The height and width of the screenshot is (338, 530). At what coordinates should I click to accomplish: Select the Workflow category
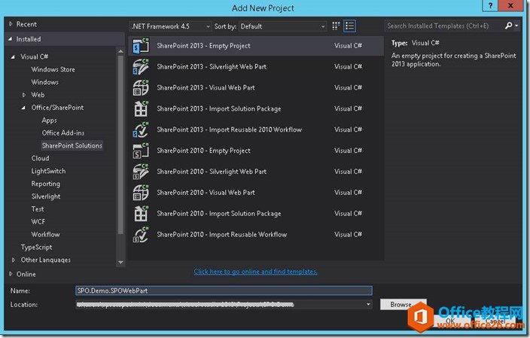[46, 234]
